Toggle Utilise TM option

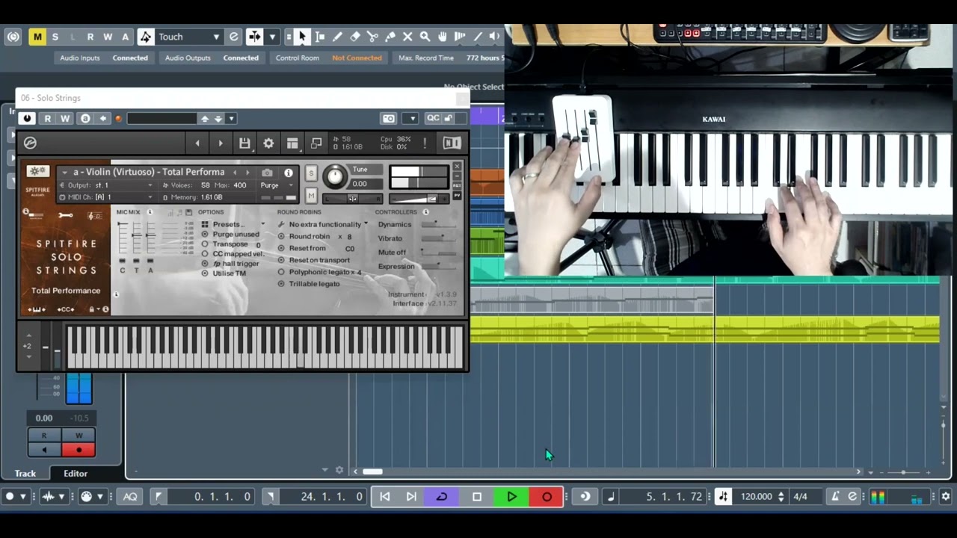tap(205, 273)
